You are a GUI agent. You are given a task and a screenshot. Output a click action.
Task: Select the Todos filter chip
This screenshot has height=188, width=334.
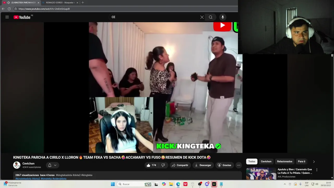pyautogui.click(x=252, y=161)
